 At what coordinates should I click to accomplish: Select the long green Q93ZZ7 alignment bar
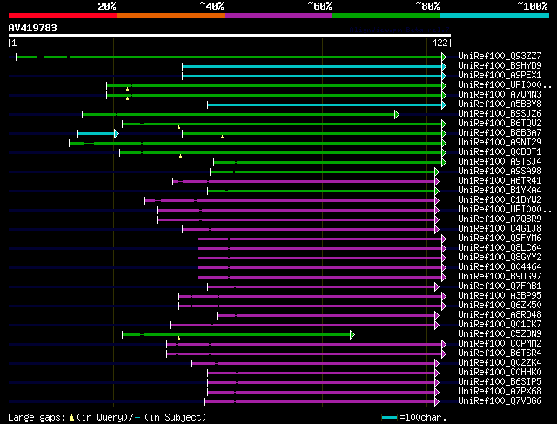(x=229, y=57)
